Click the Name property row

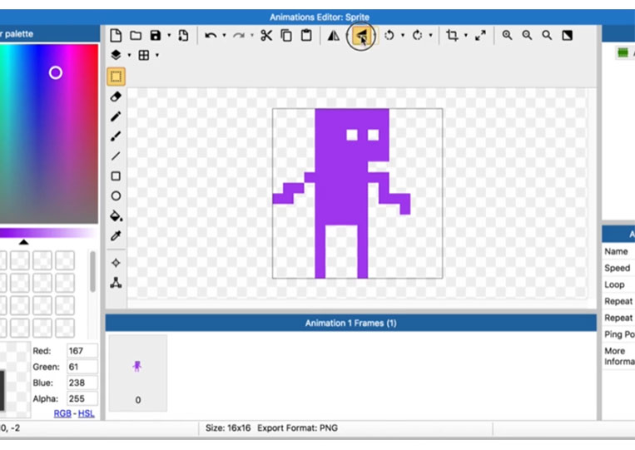618,251
